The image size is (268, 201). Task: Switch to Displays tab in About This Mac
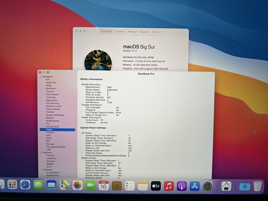(x=120, y=31)
